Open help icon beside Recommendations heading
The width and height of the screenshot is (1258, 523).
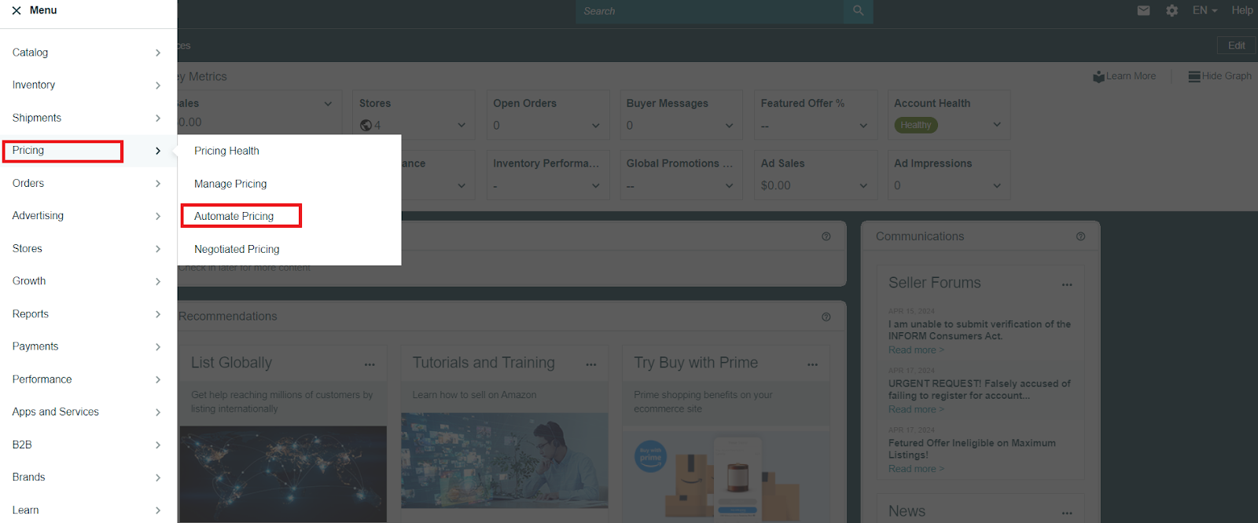826,316
